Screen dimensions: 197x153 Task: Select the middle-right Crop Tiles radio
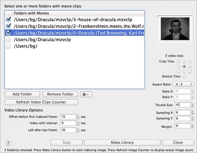click(190, 67)
